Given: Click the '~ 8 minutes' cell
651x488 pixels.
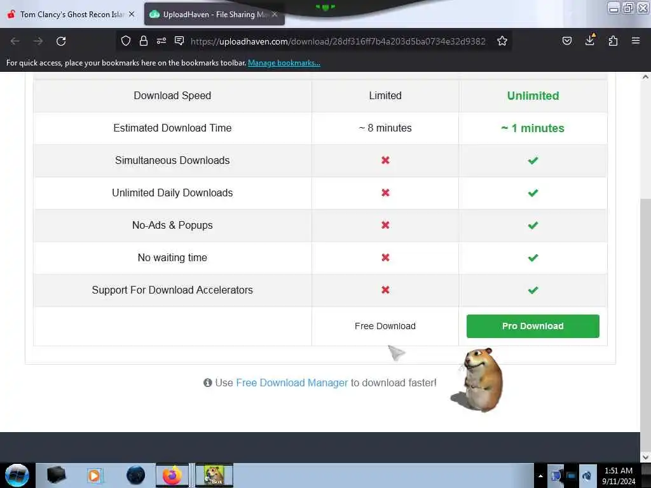Looking at the screenshot, I should tap(385, 128).
